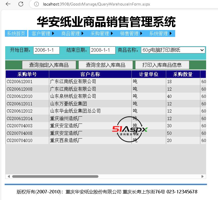Viewport: 218px width, 200px height.
Task: Go to 系统首页
Action: click(x=16, y=33)
